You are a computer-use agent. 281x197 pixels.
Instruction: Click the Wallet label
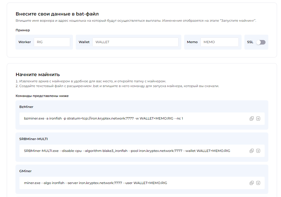(x=84, y=42)
